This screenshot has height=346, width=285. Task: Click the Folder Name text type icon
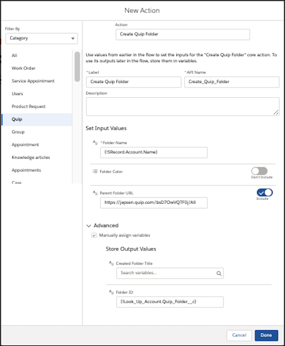tap(95, 142)
